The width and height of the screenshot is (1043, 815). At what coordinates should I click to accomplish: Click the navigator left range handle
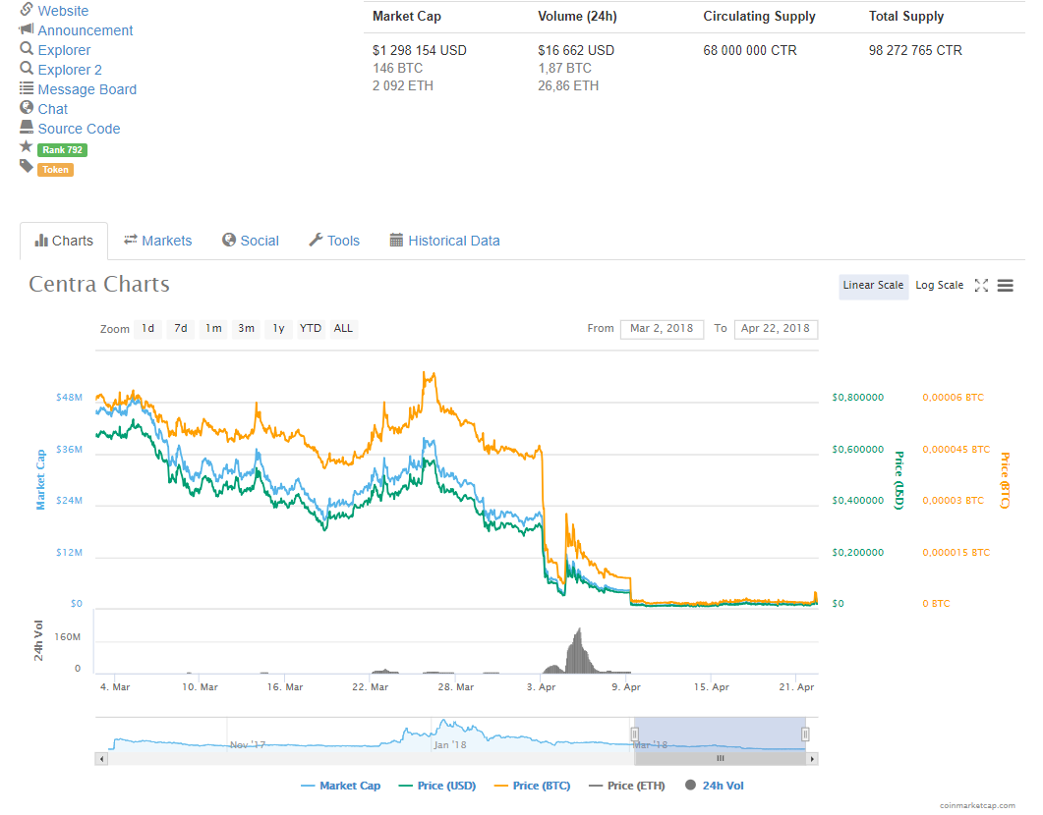635,733
